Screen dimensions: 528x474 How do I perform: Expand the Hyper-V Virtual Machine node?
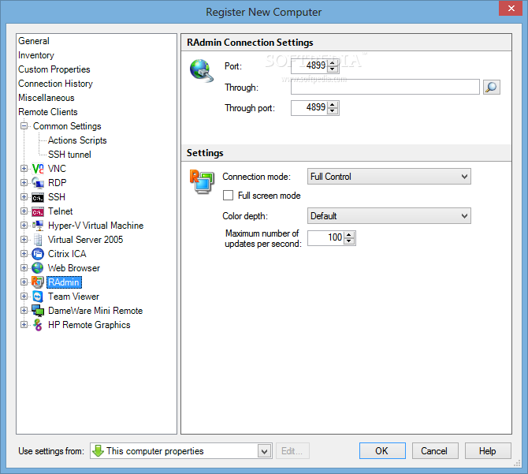tap(24, 225)
